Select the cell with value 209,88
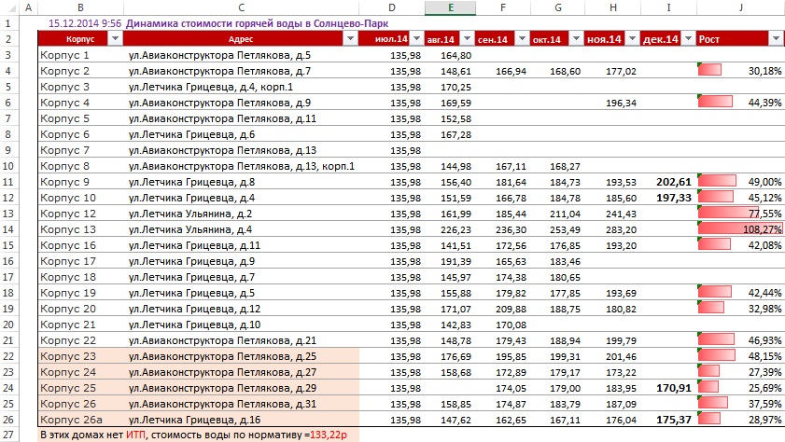 [x=503, y=309]
